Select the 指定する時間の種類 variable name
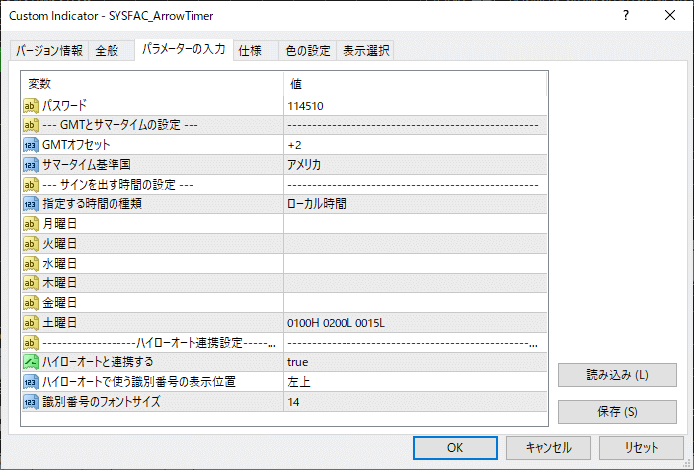This screenshot has height=470, width=694. [92, 204]
